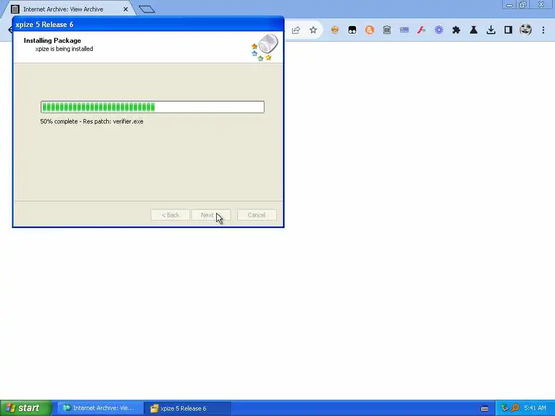Open the profile avatar menu
Image resolution: width=555 pixels, height=416 pixels.
point(526,29)
